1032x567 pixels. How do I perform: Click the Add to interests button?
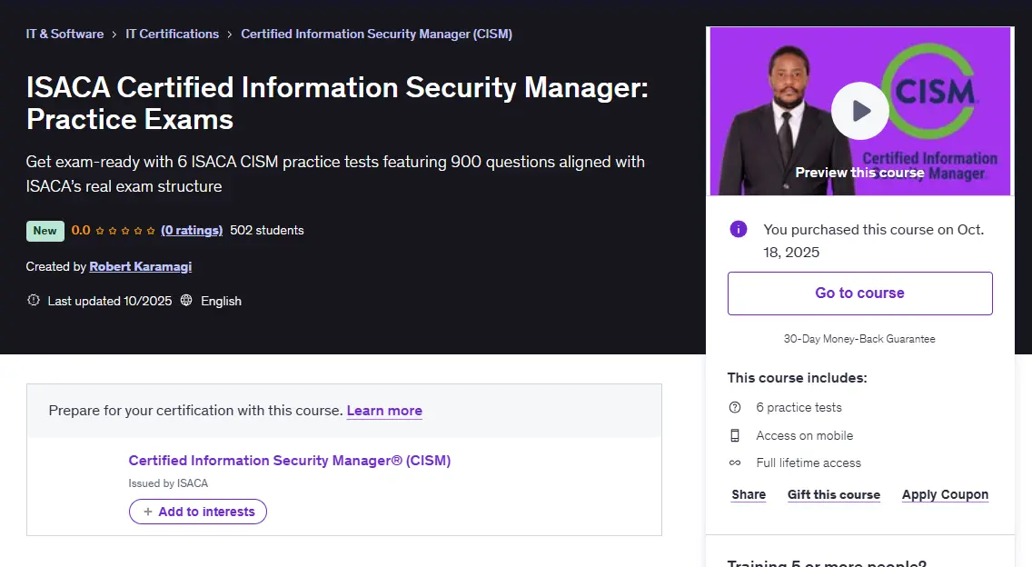(x=197, y=512)
